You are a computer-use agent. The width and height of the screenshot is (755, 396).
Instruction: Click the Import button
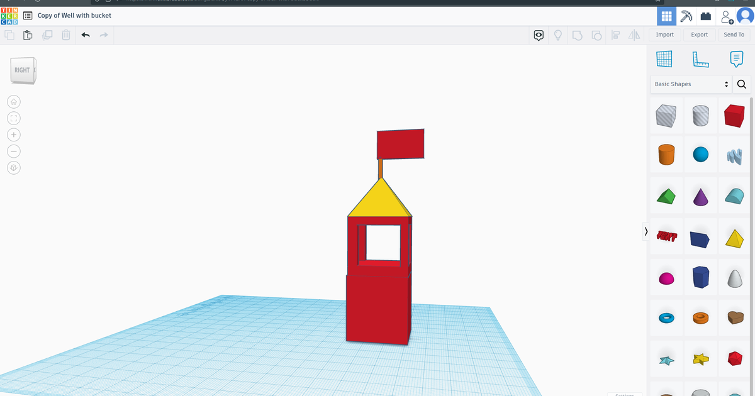click(664, 35)
